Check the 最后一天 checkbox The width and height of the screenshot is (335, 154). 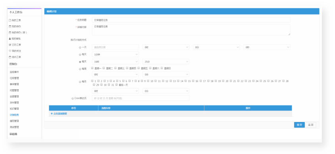coord(116,85)
